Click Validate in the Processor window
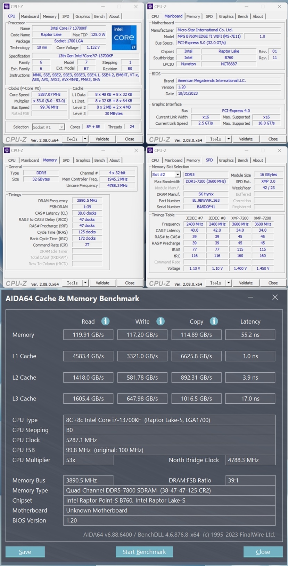The width and height of the screenshot is (288, 566). (x=102, y=139)
